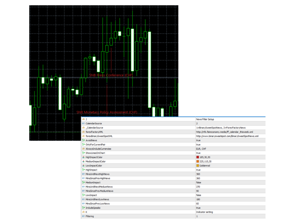Toggle the OnlyForCurrentPair true value
Viewport: 299px width, 224px height.
click(x=198, y=144)
